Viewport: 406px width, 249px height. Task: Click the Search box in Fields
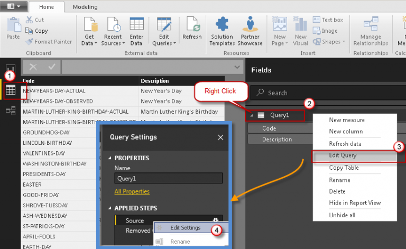328,93
